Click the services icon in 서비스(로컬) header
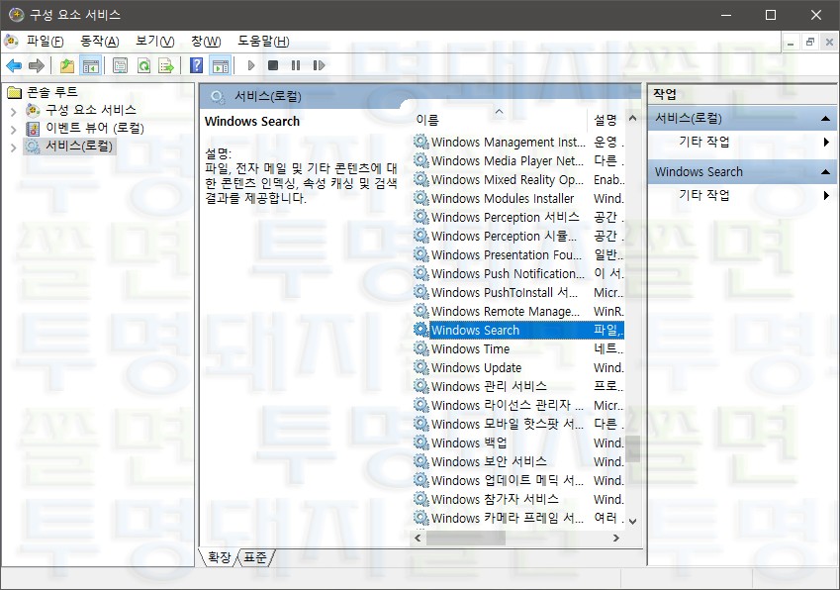 (217, 96)
